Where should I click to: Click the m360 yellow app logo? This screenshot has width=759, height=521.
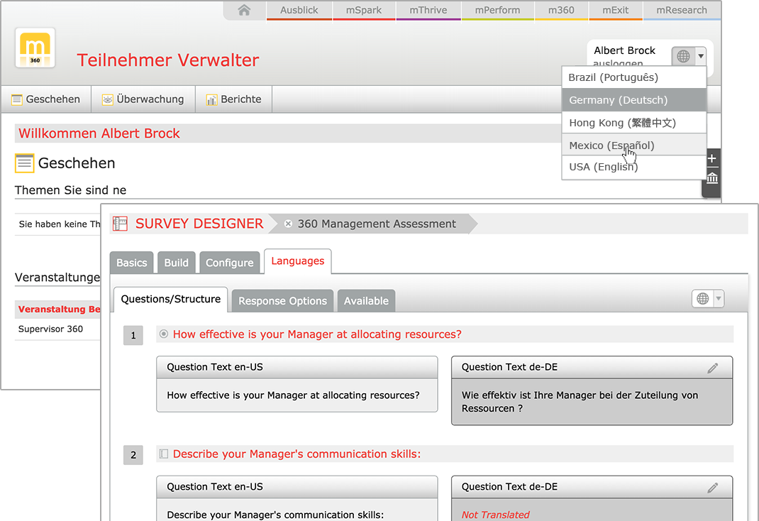pyautogui.click(x=35, y=48)
